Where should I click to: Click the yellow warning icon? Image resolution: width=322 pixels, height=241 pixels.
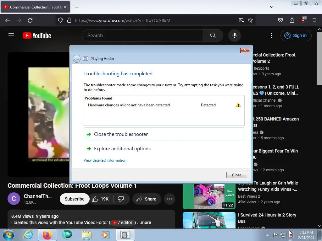click(238, 105)
